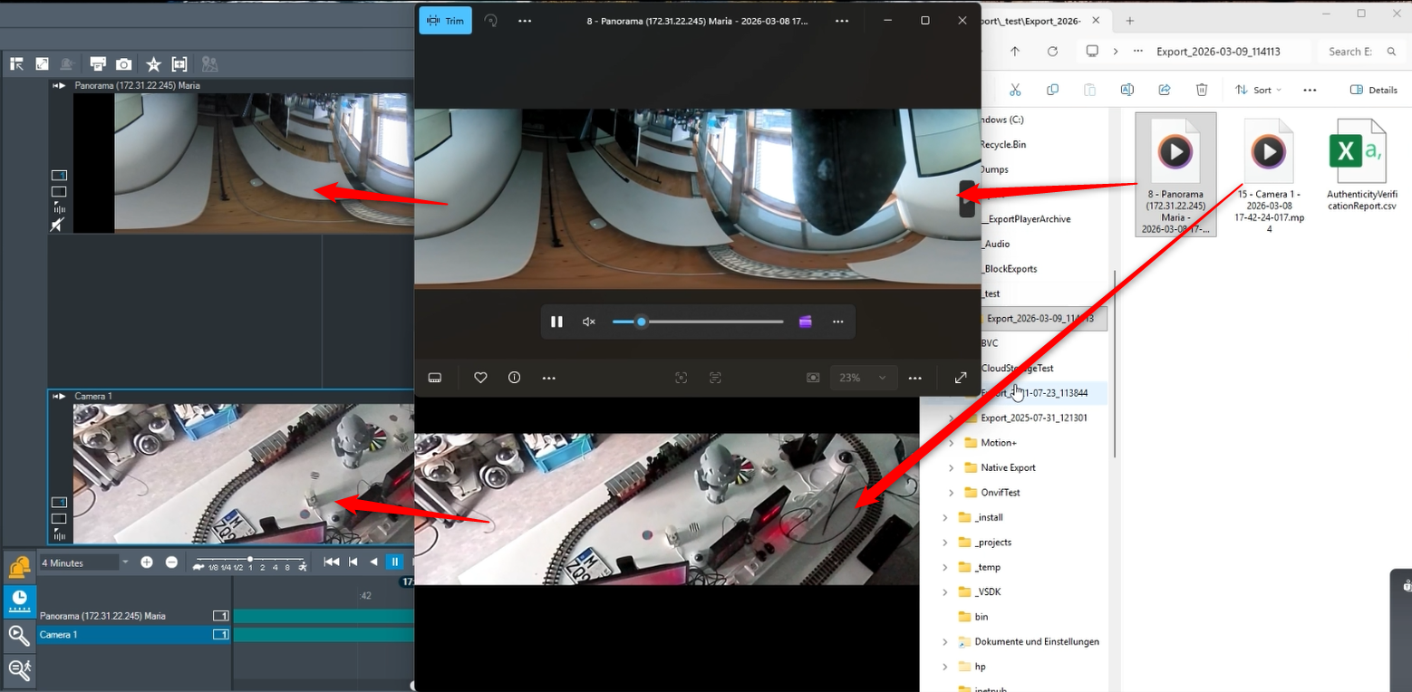Toggle the Panorama cameo audio mute icon
Screen dimensions: 1412x692
[x=58, y=225]
